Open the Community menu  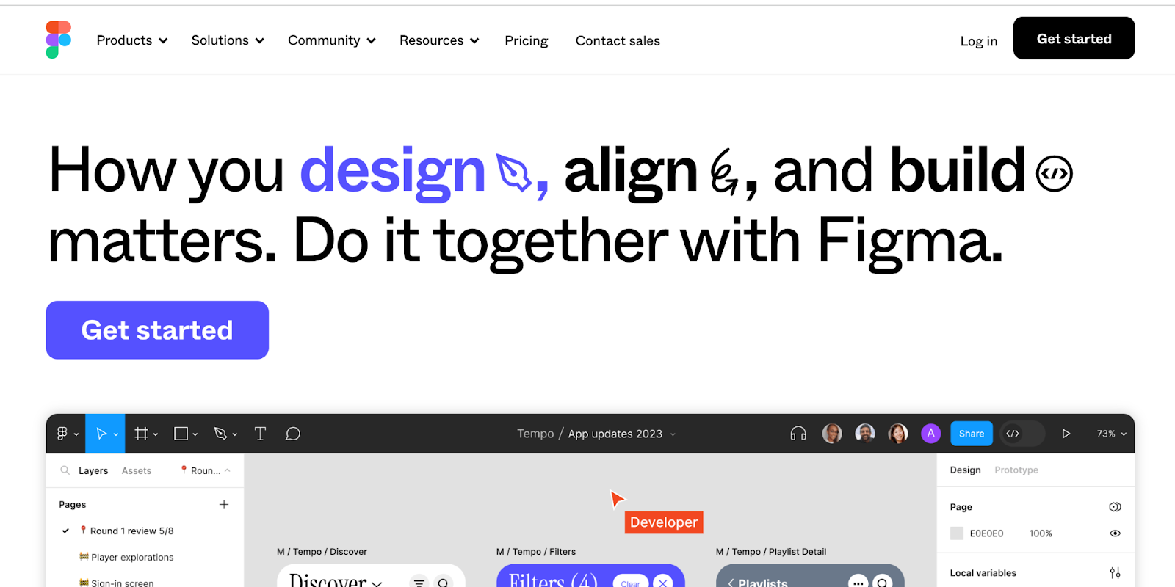[332, 40]
